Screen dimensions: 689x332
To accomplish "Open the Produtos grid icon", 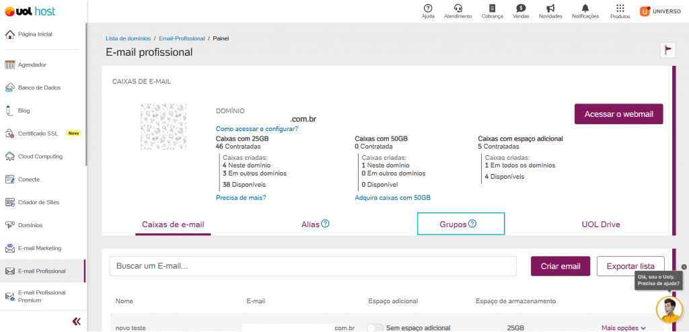I will tap(620, 8).
